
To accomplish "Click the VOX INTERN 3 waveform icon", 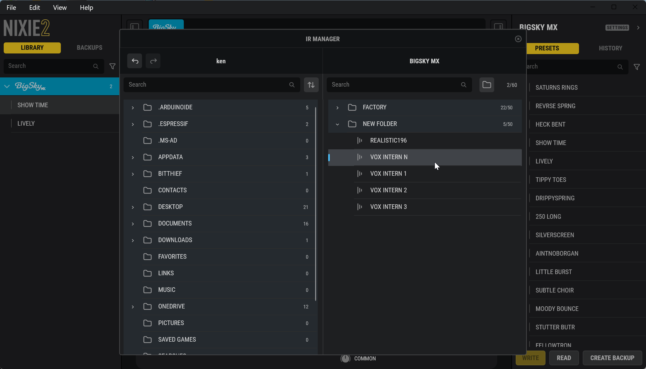I will 360,207.
